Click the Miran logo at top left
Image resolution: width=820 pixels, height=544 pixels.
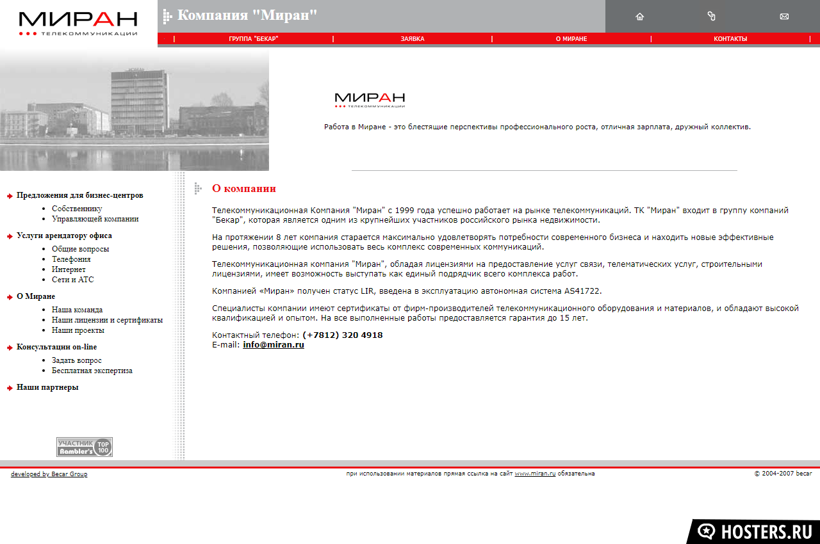click(x=78, y=24)
